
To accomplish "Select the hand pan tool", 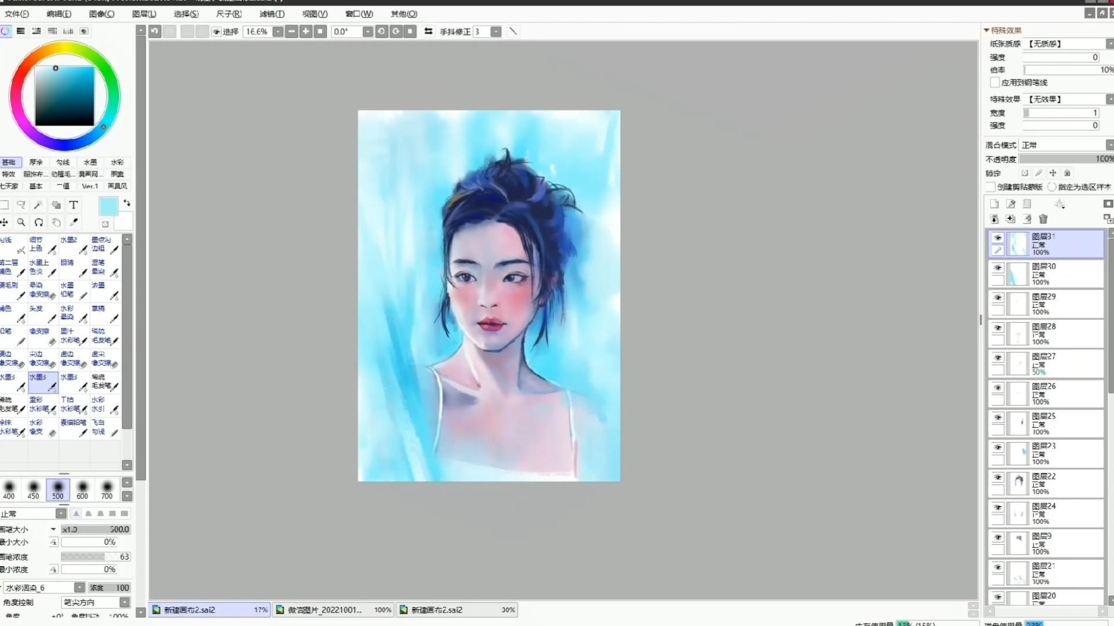I will click(56, 222).
